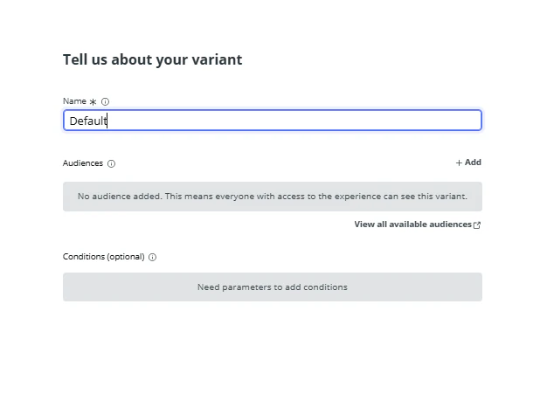Viewport: 533px width, 394px height.
Task: Click the Name field label text
Action: tap(74, 101)
